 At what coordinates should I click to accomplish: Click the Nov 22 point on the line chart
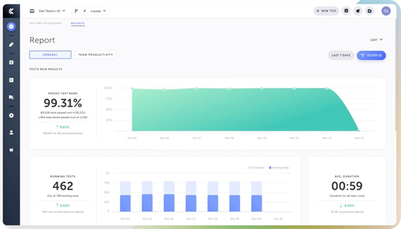[359, 131]
